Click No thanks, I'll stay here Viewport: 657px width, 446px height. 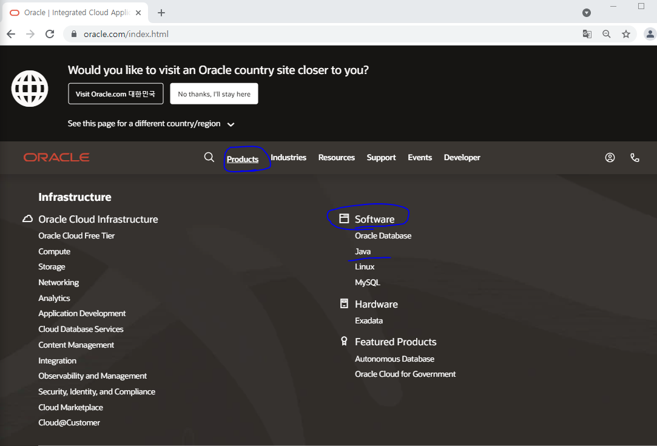click(x=214, y=93)
